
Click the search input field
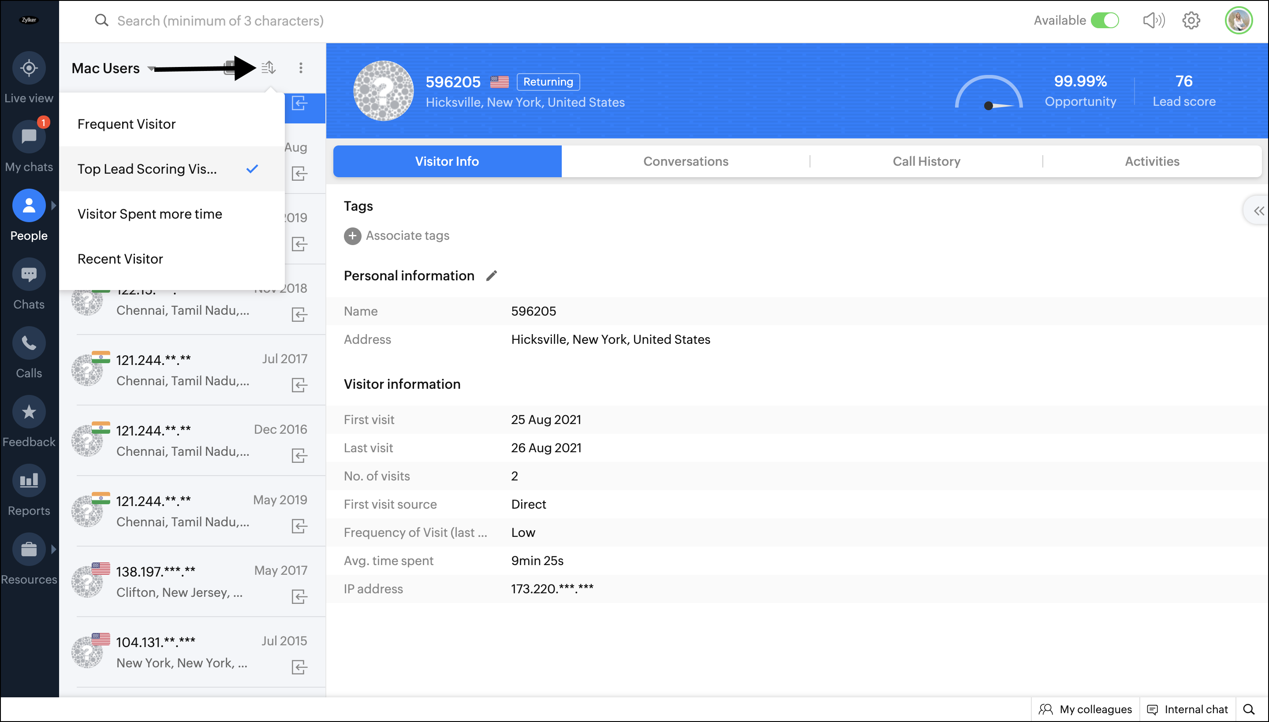pyautogui.click(x=220, y=21)
